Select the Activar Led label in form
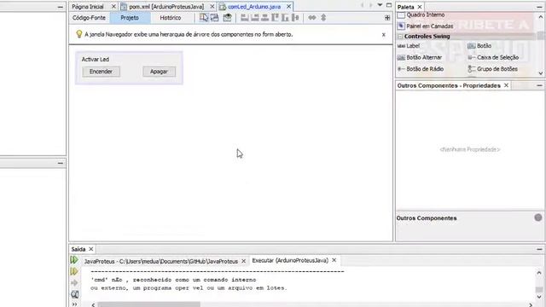The height and width of the screenshot is (307, 546). click(x=96, y=59)
